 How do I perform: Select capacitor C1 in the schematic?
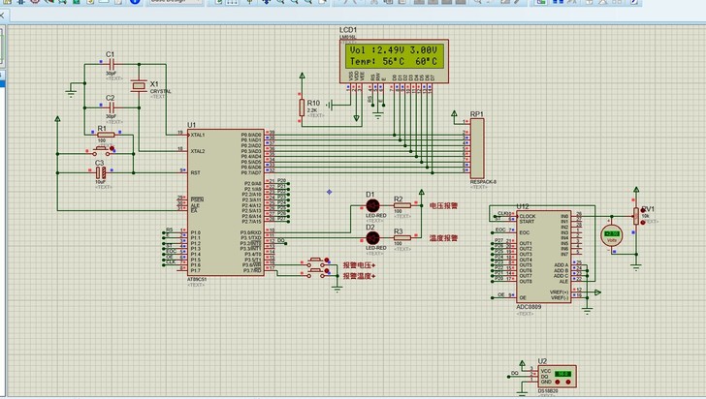[111, 64]
